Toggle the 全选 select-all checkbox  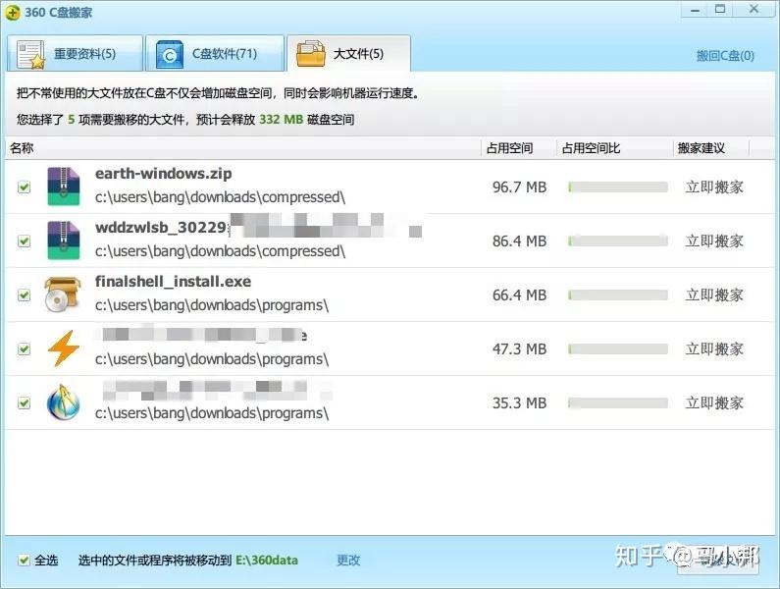(x=24, y=561)
